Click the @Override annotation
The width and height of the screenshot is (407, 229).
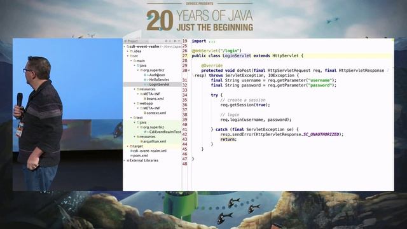pos(212,66)
